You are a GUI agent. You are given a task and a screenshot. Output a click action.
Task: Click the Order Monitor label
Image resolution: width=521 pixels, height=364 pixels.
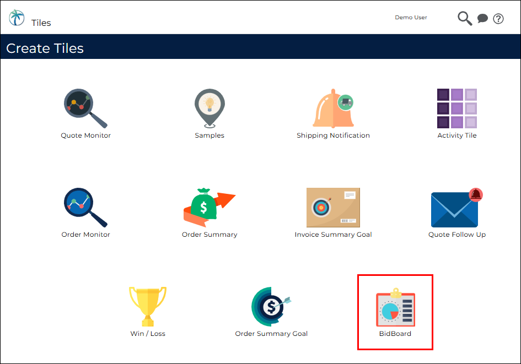85,235
